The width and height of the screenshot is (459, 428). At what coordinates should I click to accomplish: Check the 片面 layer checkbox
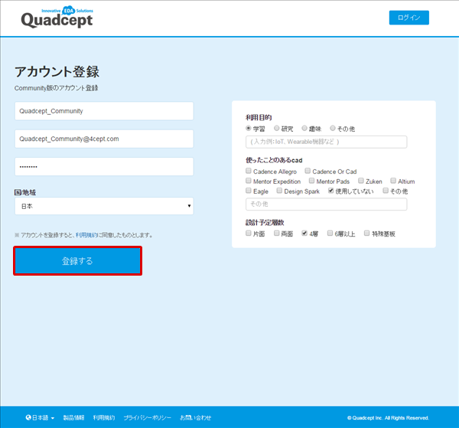(248, 234)
